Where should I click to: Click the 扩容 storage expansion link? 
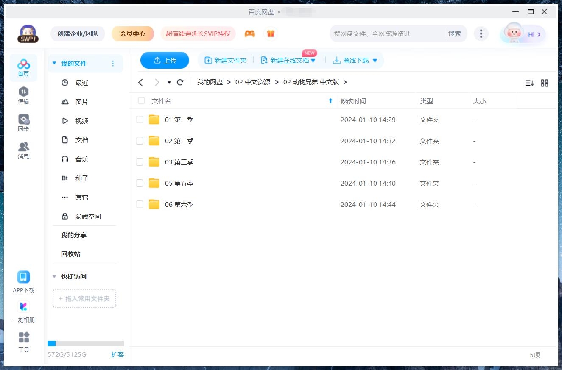coord(117,354)
